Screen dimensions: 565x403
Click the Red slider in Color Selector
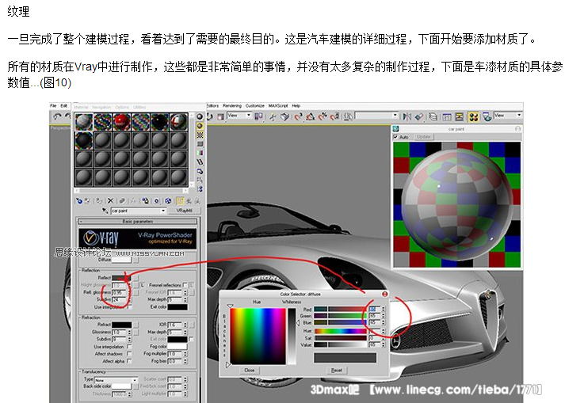pos(340,310)
